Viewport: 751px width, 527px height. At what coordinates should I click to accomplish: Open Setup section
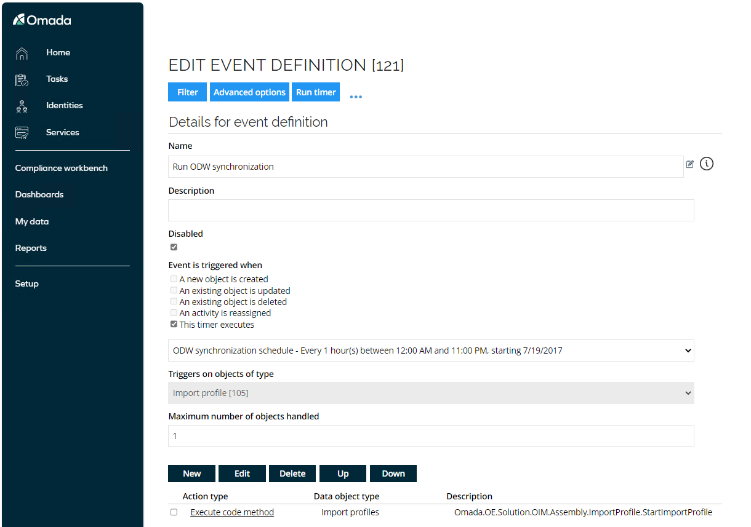pos(27,283)
